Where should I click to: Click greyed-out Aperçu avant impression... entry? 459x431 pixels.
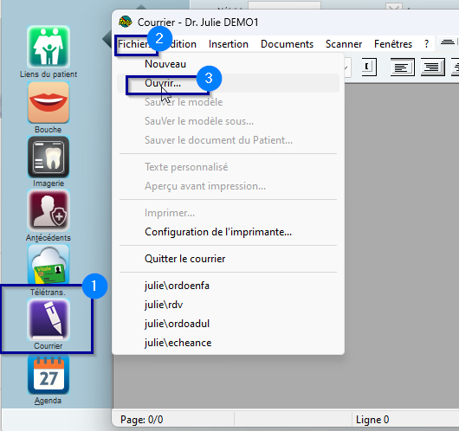tap(228, 186)
